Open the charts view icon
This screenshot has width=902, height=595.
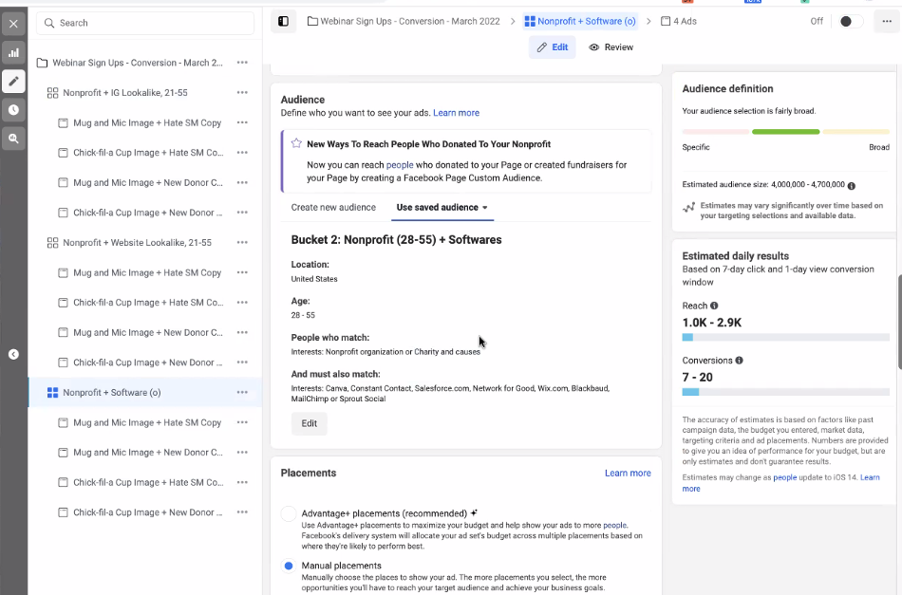(x=13, y=53)
